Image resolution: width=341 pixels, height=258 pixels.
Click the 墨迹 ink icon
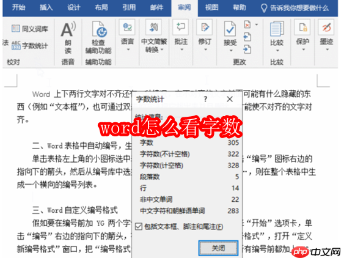(x=326, y=27)
